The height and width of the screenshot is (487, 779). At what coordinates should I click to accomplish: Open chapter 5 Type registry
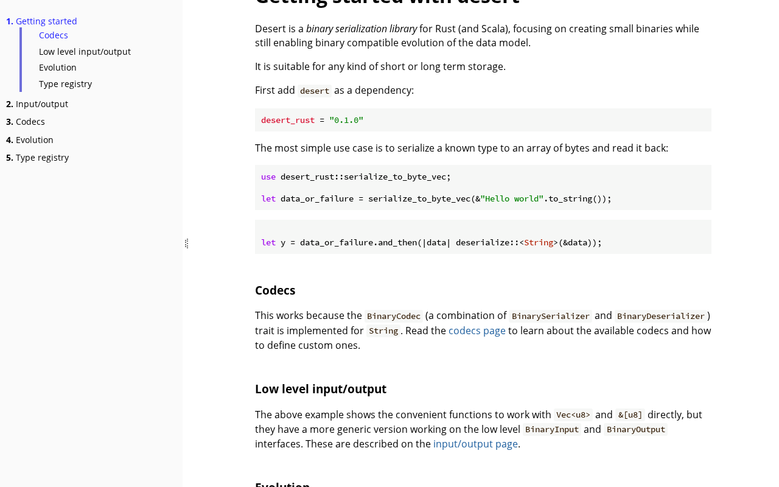(42, 158)
